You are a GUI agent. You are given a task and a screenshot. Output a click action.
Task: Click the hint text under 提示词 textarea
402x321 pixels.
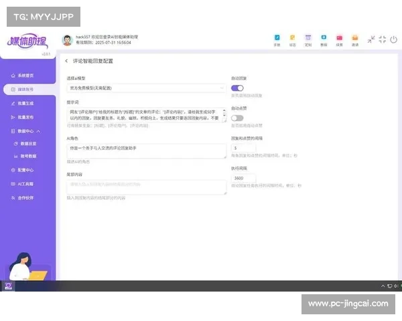click(107, 126)
